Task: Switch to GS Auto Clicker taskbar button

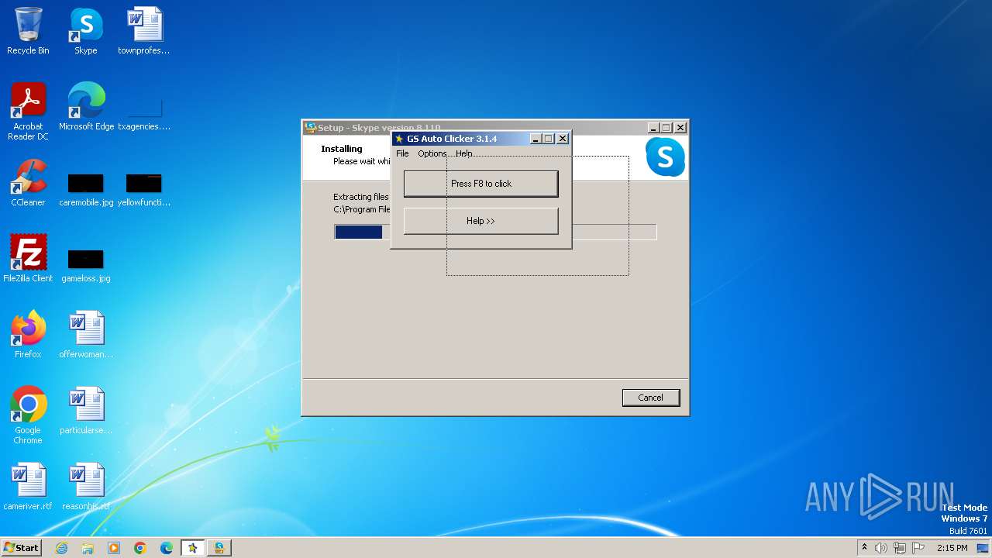Action: (193, 548)
